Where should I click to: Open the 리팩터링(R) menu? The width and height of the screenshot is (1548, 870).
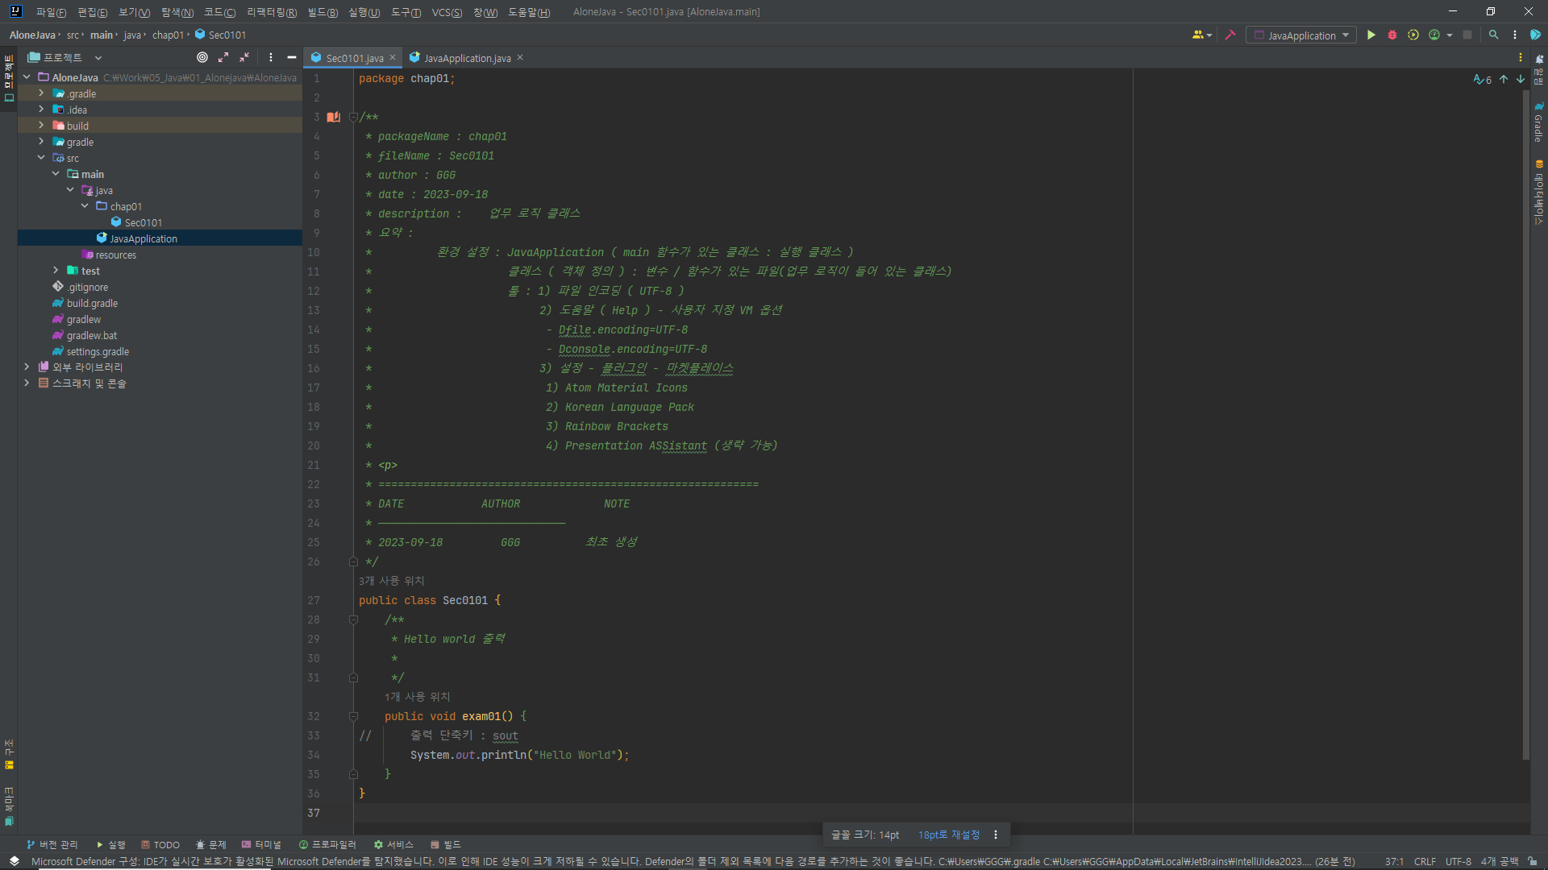click(272, 12)
